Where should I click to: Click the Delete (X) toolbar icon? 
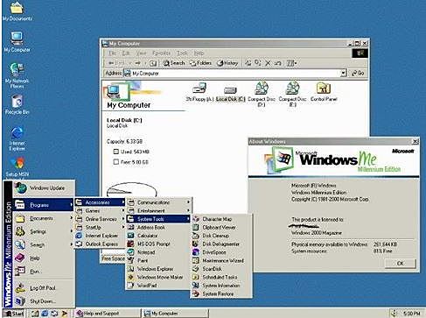click(268, 63)
